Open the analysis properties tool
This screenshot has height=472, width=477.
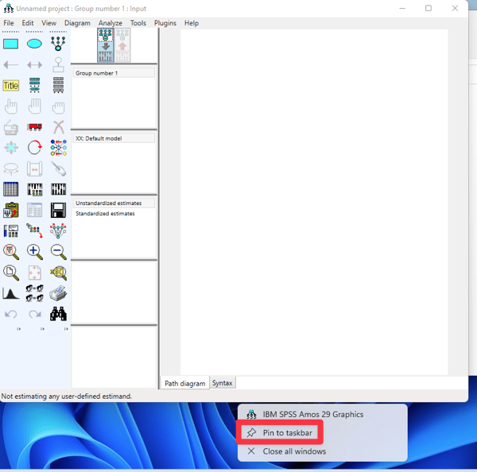tap(35, 189)
